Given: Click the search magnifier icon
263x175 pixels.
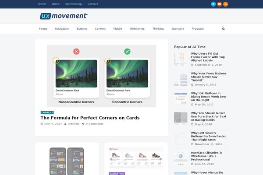Looking at the screenshot, I should (223, 29).
